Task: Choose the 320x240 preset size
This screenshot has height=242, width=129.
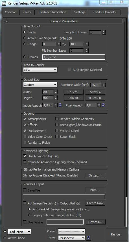Action: click(74, 92)
